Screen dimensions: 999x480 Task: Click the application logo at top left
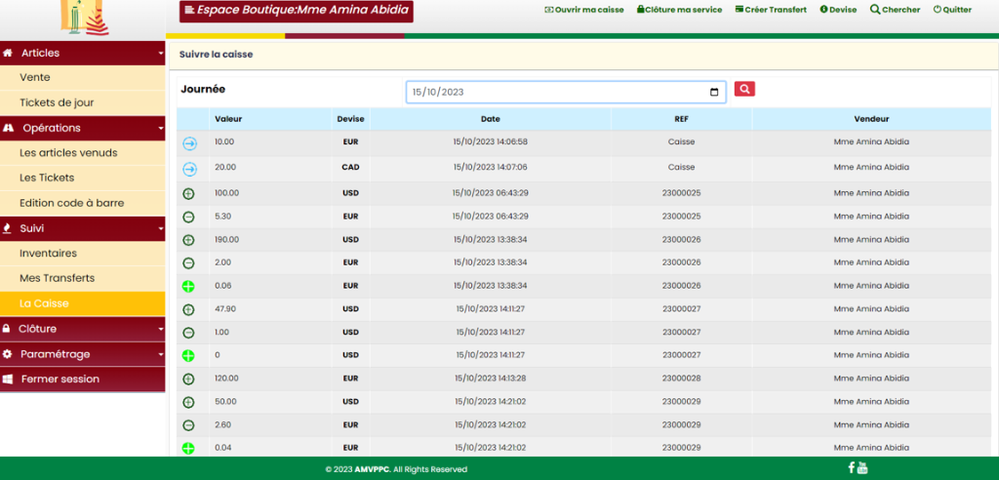point(84,18)
